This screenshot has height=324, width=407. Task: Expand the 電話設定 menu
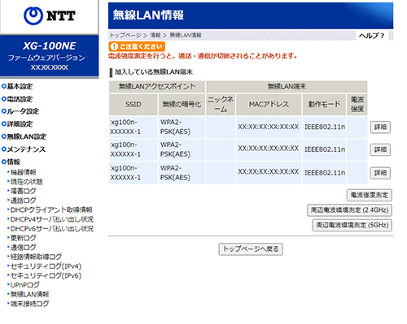[17, 99]
